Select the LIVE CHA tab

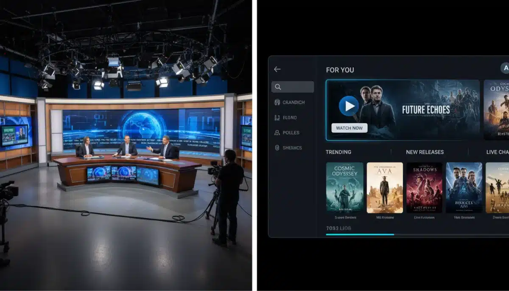(x=498, y=152)
